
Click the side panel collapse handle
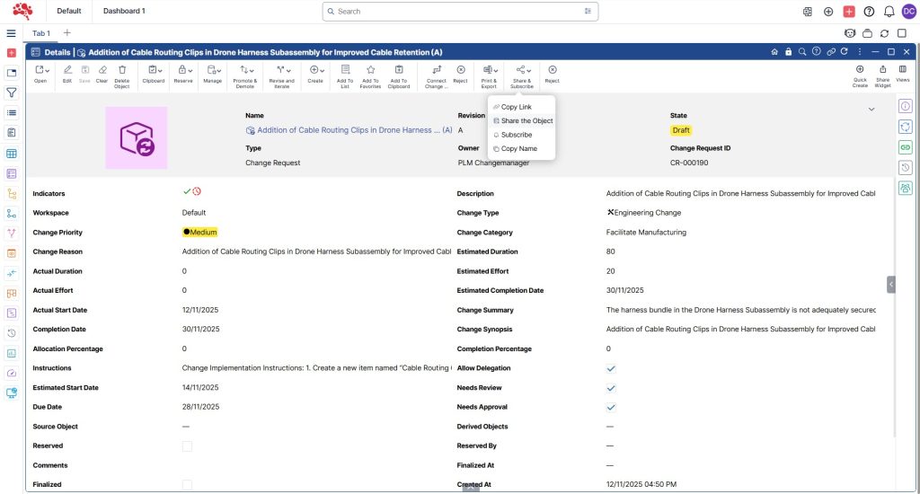point(890,285)
